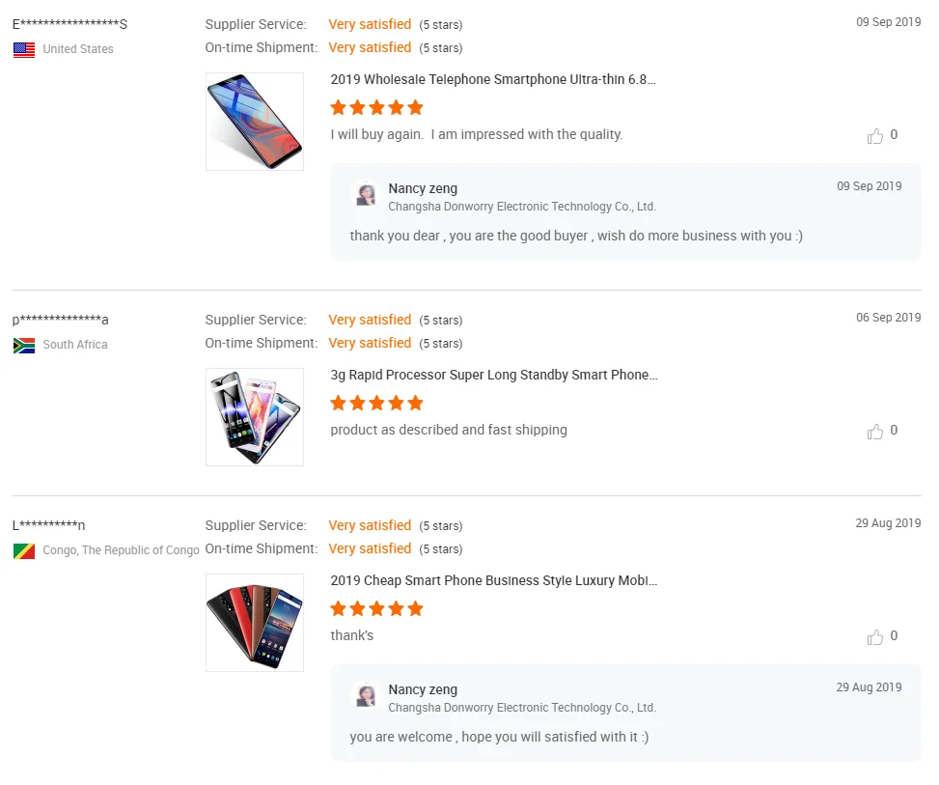Open "2019 Cheap Smart Phone Business Style" link
The width and height of the screenshot is (939, 785).
494,581
